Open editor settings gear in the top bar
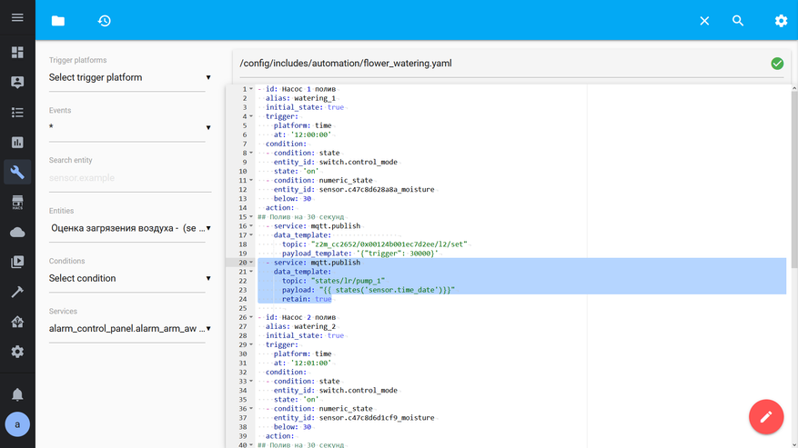 coord(781,20)
